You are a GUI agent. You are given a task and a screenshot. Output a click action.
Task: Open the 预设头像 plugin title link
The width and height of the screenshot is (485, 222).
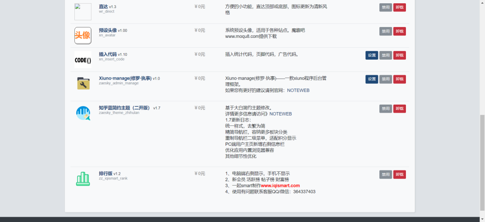click(108, 30)
